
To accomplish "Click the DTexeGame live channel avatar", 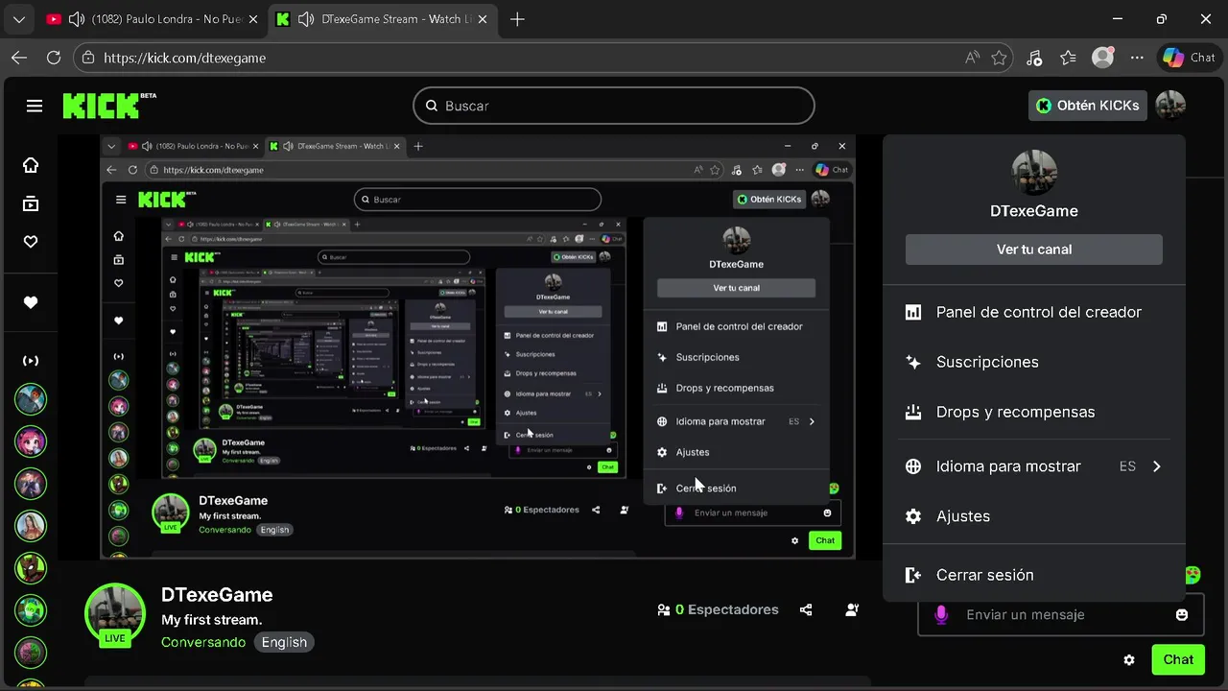I will click(115, 612).
